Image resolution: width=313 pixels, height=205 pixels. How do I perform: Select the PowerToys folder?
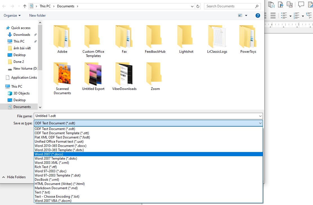pos(248,39)
